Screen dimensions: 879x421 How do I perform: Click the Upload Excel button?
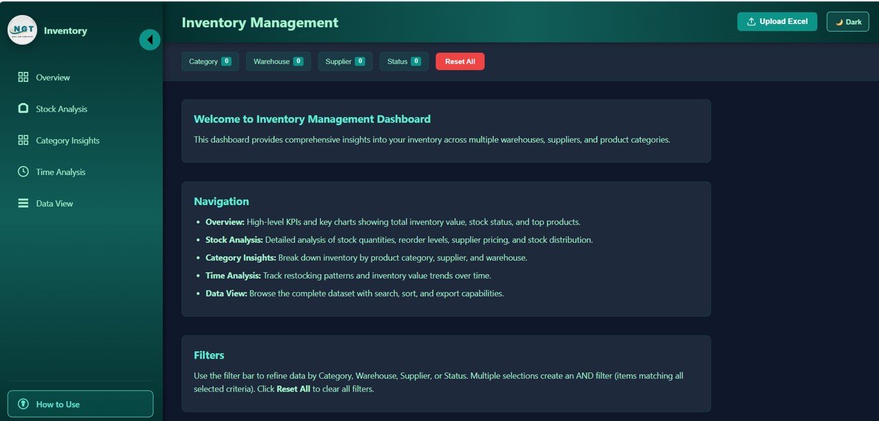point(777,22)
